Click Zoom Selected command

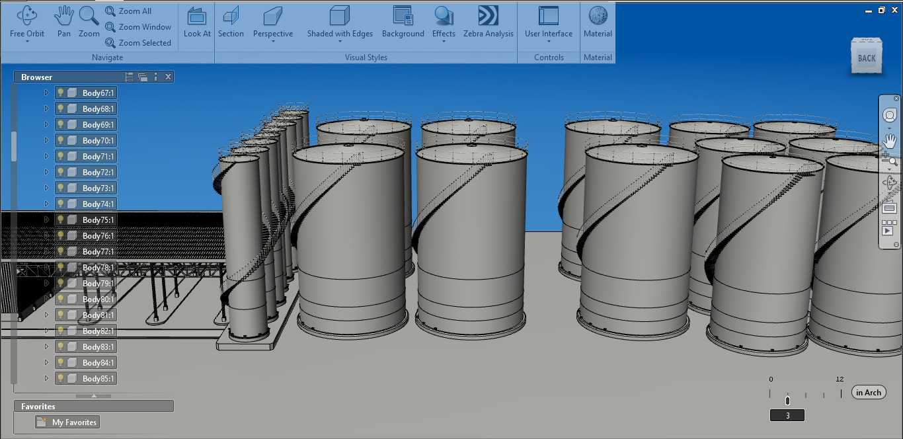tap(137, 43)
